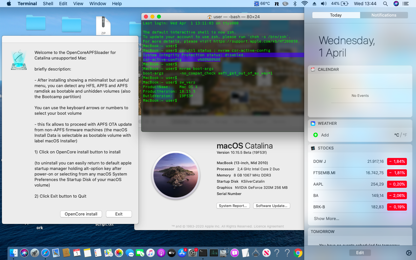Click the OpenCore install button
Screen dimensions: 416x260
pyautogui.click(x=81, y=214)
